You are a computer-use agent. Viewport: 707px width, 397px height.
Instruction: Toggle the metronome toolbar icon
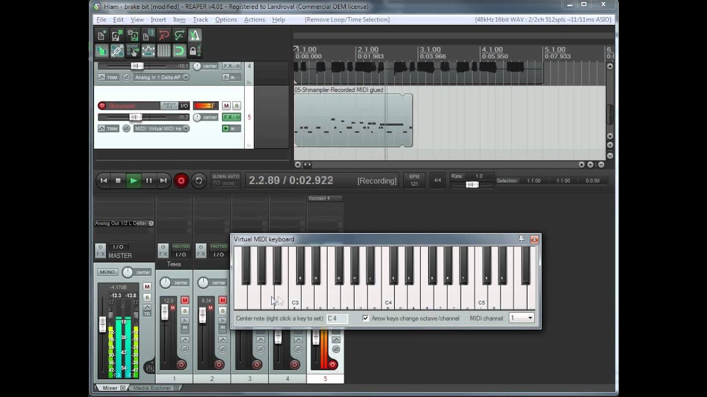click(x=195, y=35)
